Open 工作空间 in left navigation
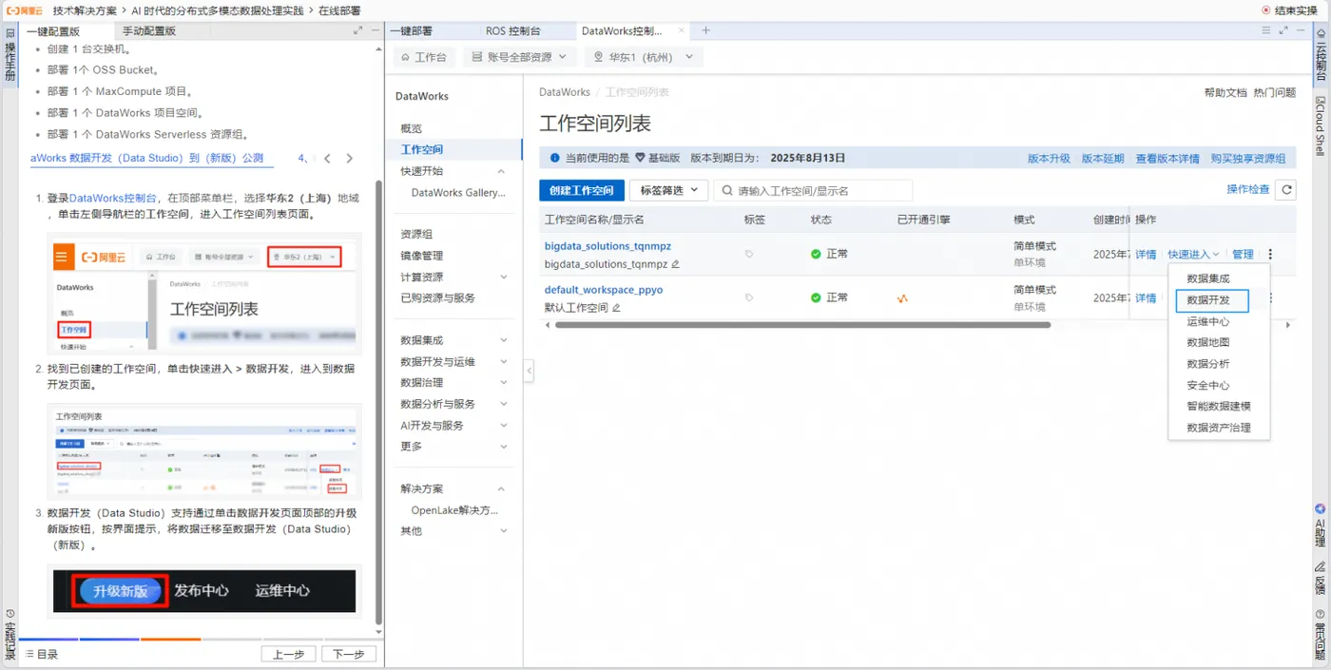This screenshot has width=1331, height=670. (422, 149)
